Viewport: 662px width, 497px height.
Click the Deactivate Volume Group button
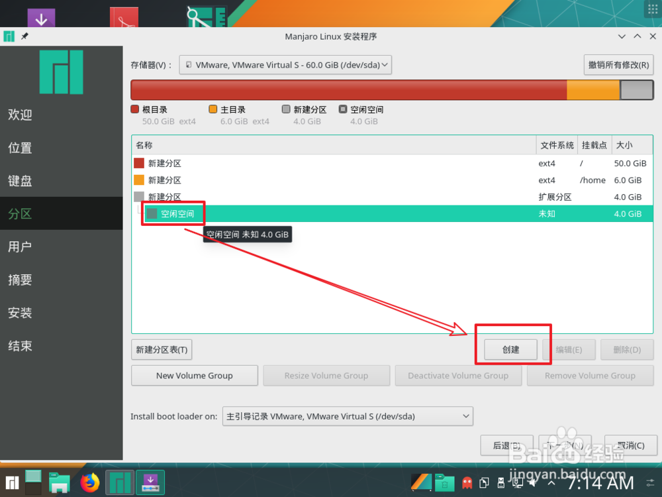458,375
